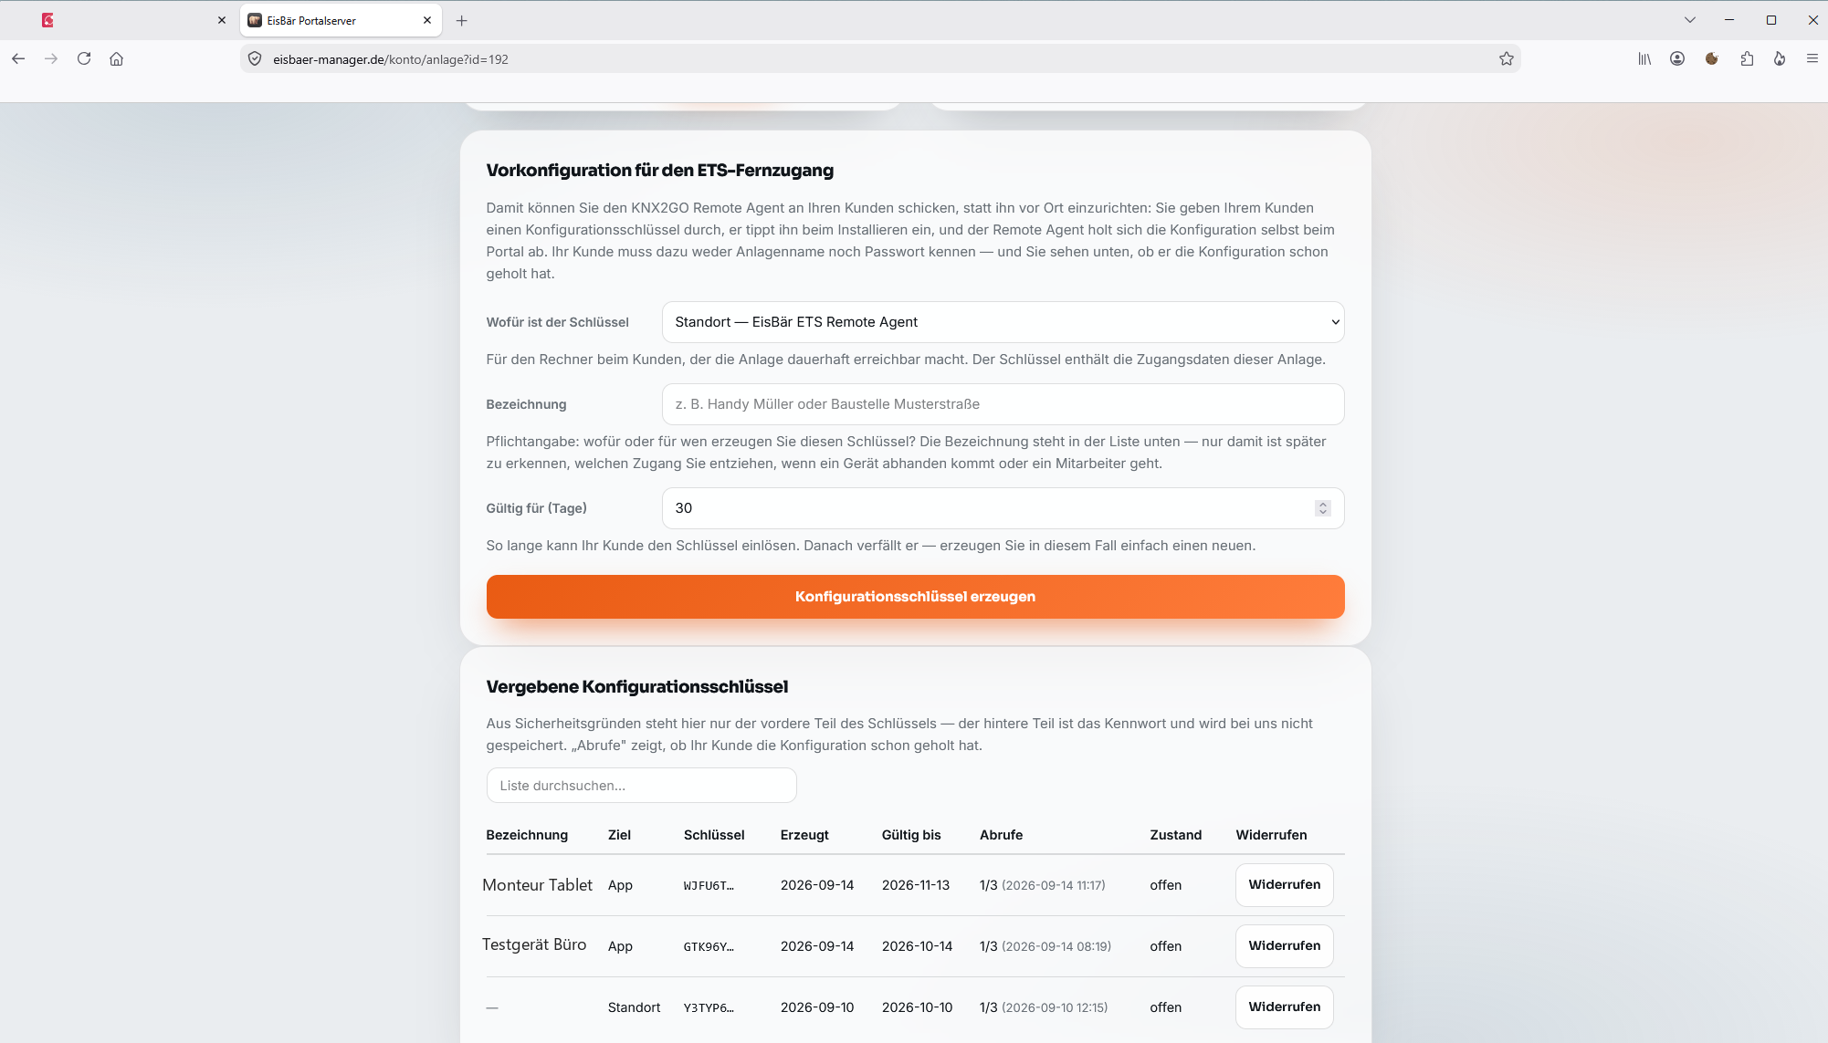Screen dimensions: 1828x1043
Task: Click valid-until date '2026-10-14'
Action: tap(917, 946)
